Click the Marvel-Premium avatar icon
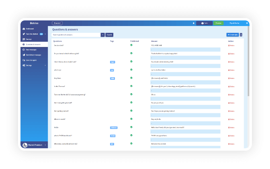The width and height of the screenshot is (270, 169). pos(25,145)
